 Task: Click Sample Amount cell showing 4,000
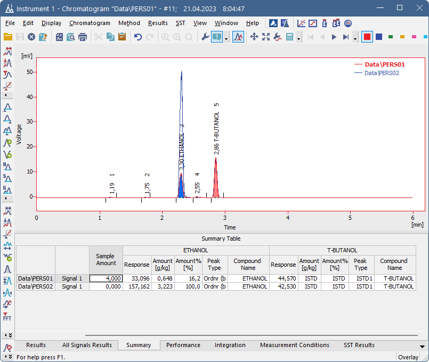click(x=106, y=278)
